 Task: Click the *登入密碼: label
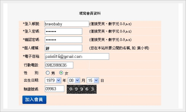[31, 31]
